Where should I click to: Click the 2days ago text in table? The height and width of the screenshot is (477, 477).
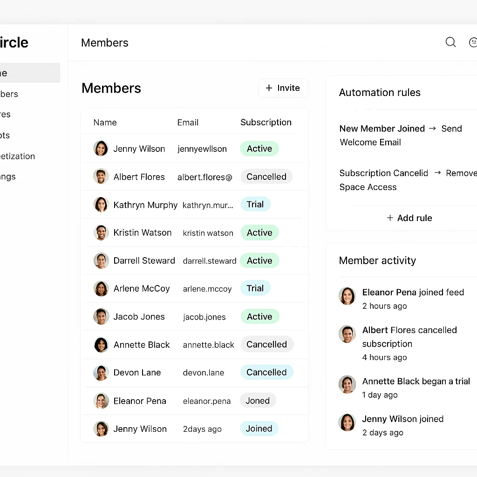coord(202,429)
